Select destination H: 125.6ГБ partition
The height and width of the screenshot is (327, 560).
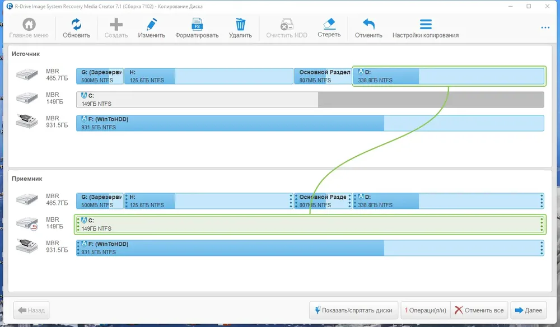coord(208,201)
